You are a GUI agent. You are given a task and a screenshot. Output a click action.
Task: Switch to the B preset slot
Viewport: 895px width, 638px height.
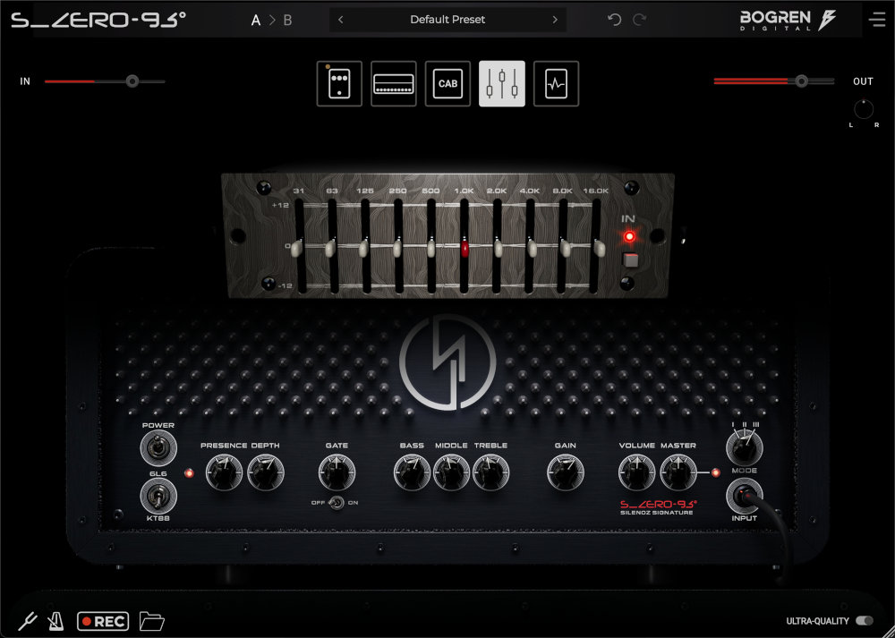(x=287, y=21)
